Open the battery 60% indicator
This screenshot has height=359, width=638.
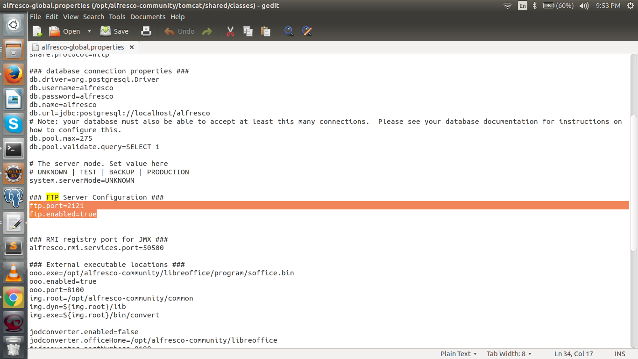[x=559, y=6]
